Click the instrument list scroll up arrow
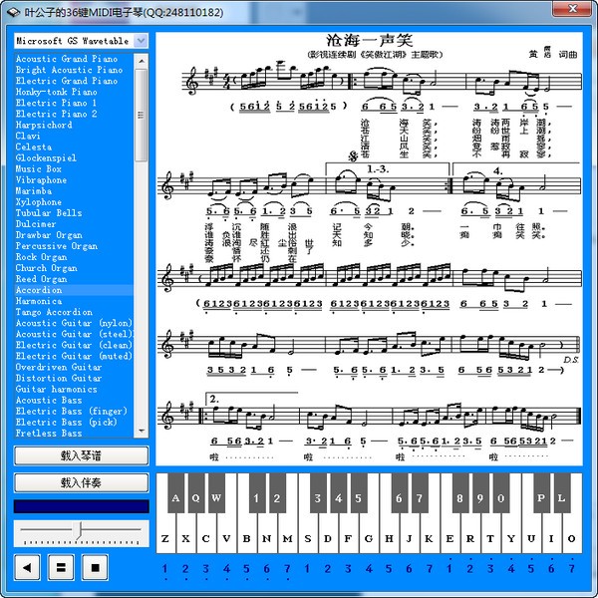This screenshot has height=598, width=598. tap(142, 61)
